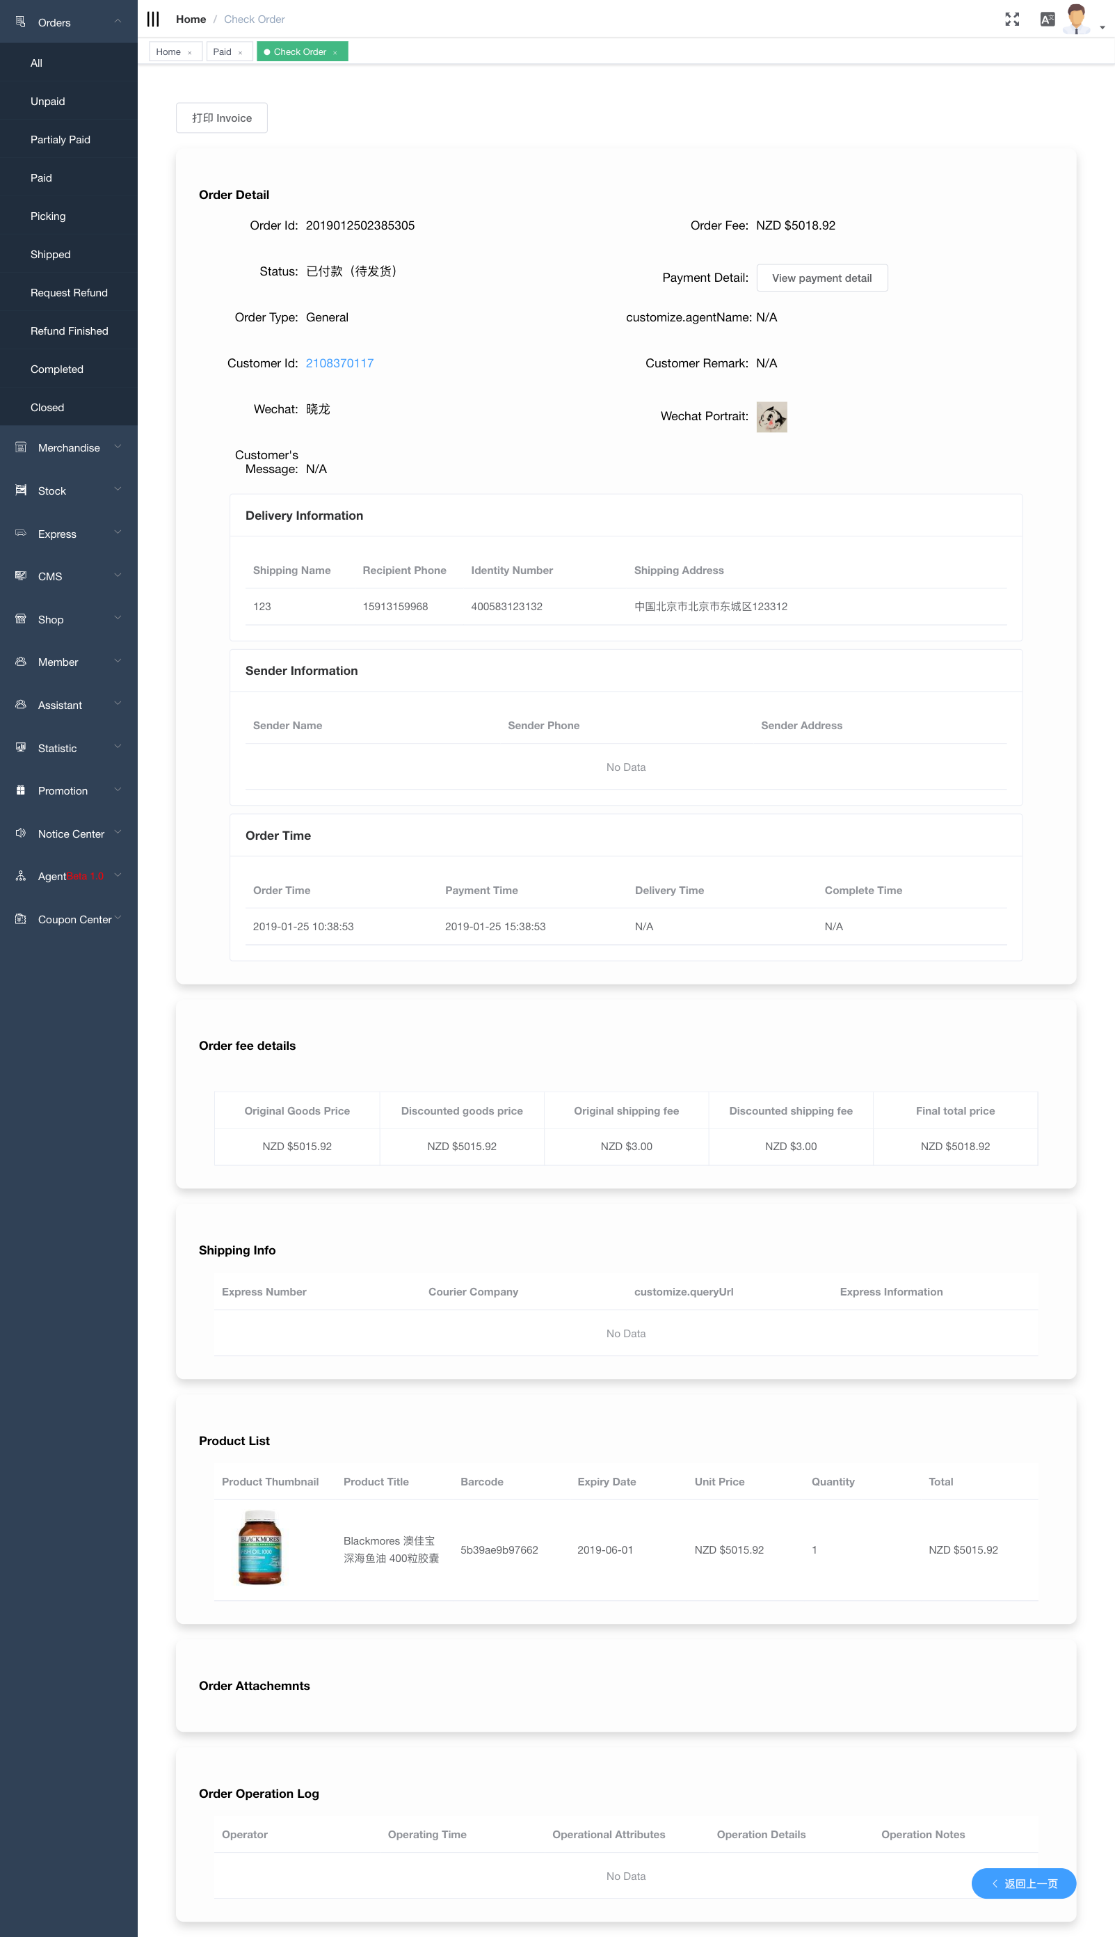Open customer profile via 2108370117 link

(339, 363)
